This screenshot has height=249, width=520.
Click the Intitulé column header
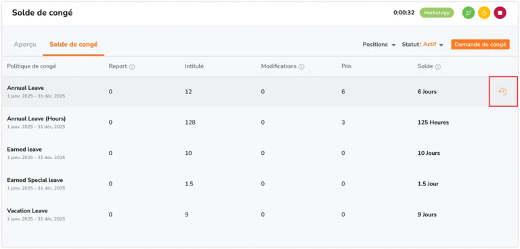tap(194, 66)
